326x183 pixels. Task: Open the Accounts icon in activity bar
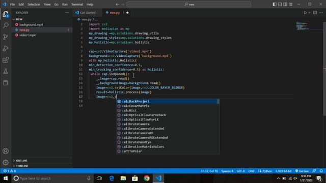click(6, 151)
